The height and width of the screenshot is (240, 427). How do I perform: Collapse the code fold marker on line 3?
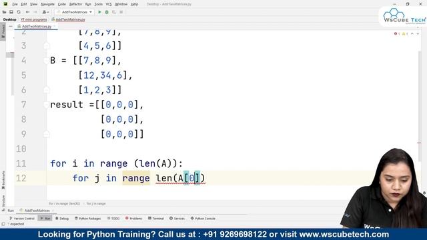[47, 45]
